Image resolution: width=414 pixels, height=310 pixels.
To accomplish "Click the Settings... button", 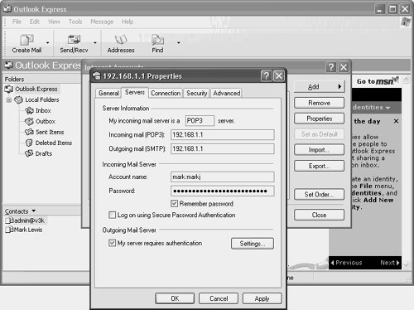I will [253, 244].
